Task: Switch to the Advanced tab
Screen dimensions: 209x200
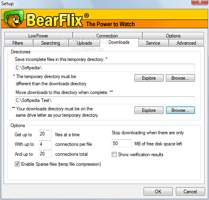Action: pyautogui.click(x=186, y=43)
